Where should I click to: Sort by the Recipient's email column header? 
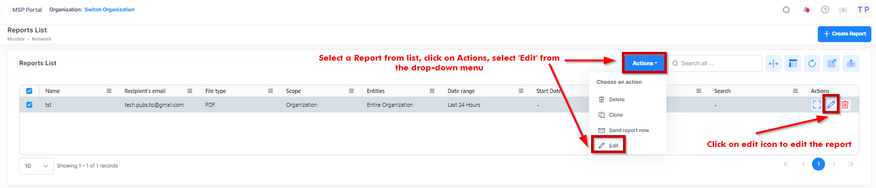[145, 91]
